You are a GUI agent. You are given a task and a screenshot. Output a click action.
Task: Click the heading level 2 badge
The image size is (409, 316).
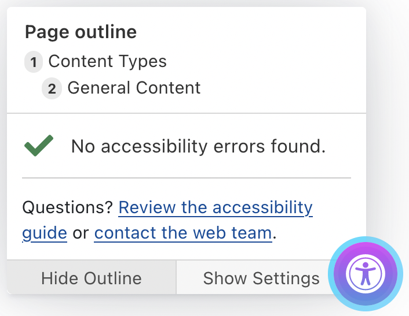point(52,89)
